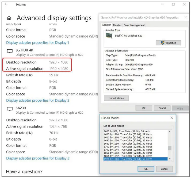Click the DAC Type Internal value

point(129,60)
